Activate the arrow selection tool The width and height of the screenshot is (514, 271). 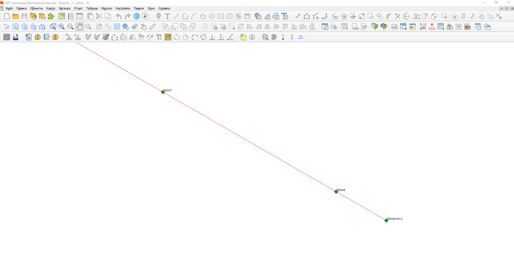point(7,27)
